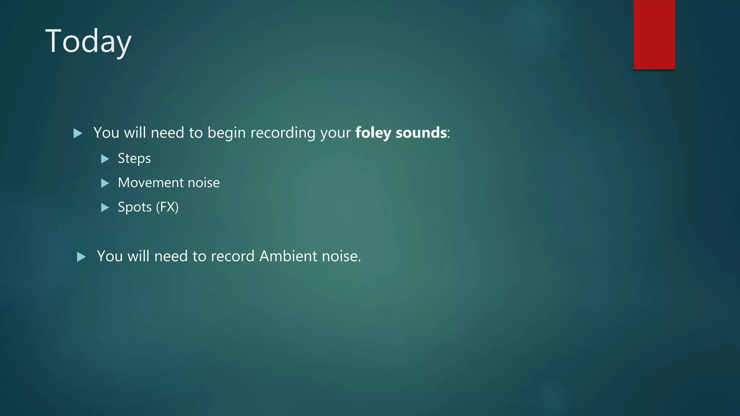The width and height of the screenshot is (740, 416).
Task: Click the 'You will need to record Ambient noise' line
Action: pos(229,256)
